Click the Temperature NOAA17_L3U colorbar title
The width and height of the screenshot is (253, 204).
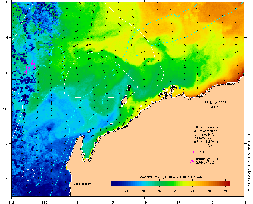point(170,177)
